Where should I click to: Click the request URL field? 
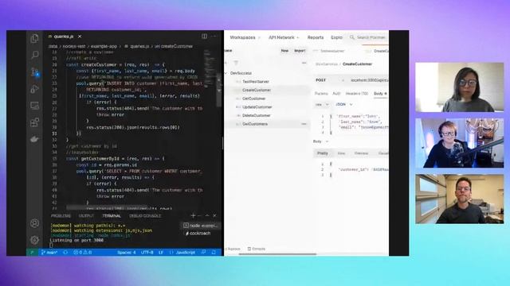pyautogui.click(x=369, y=80)
